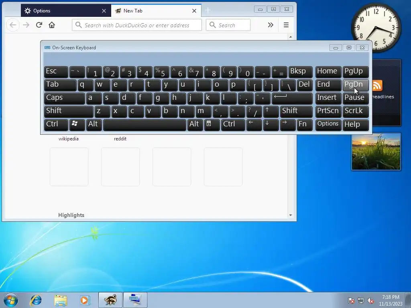Toggle the right Alt key

(195, 125)
